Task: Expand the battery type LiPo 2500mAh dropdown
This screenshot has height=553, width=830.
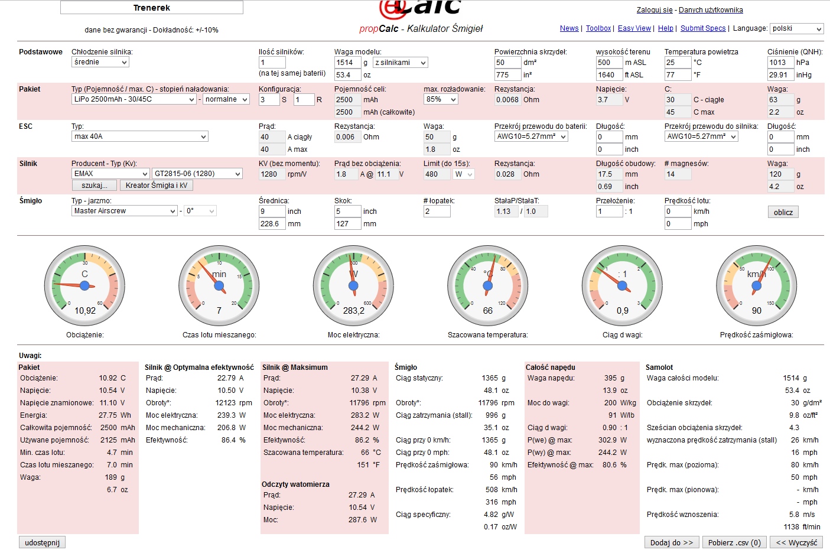Action: point(134,99)
